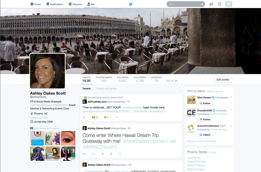Open the profile photo of Ashley
Viewport: 261px width, 172px height.
point(47,71)
